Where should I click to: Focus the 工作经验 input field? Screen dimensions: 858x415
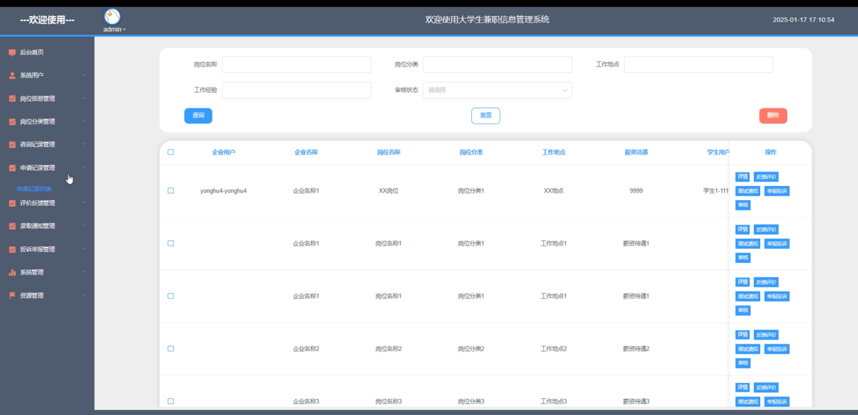[x=297, y=90]
